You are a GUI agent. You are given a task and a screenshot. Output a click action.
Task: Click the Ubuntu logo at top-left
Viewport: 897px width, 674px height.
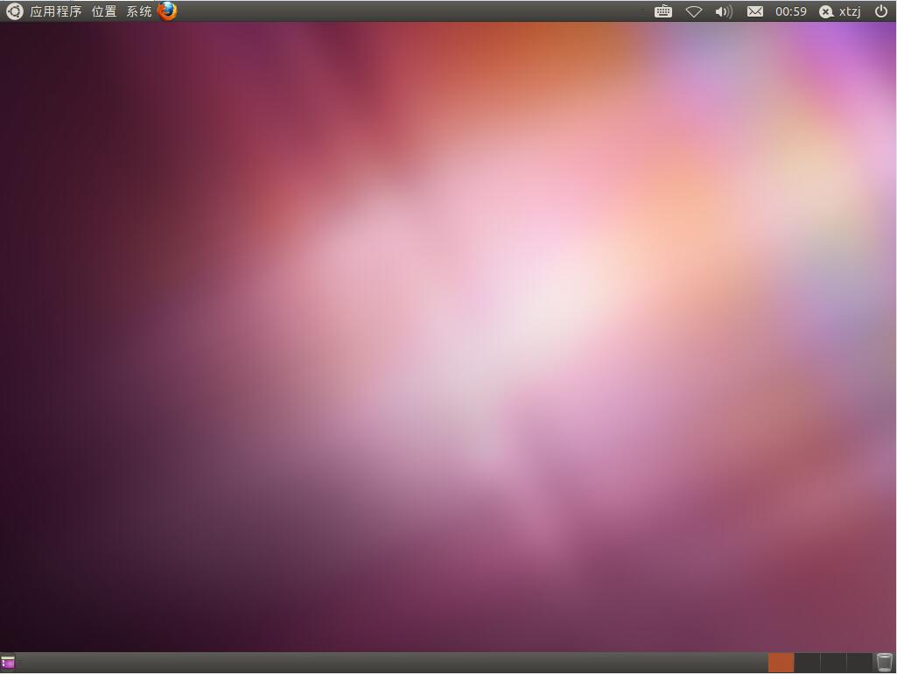[13, 11]
